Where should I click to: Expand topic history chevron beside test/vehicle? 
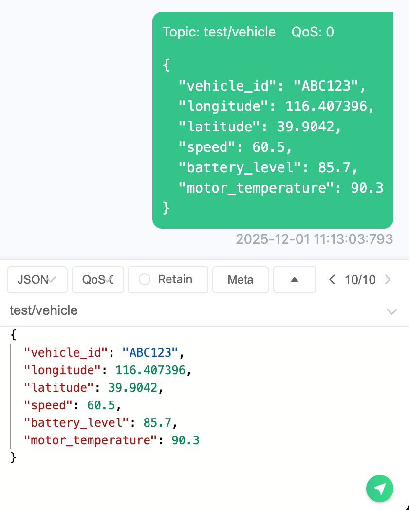(x=391, y=311)
